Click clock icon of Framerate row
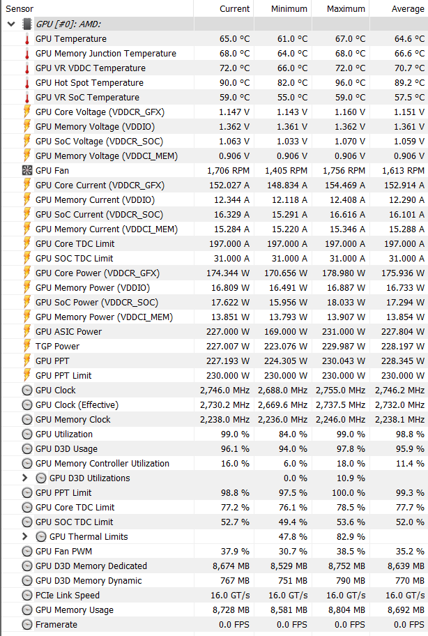This screenshot has height=636, width=428. [26, 624]
